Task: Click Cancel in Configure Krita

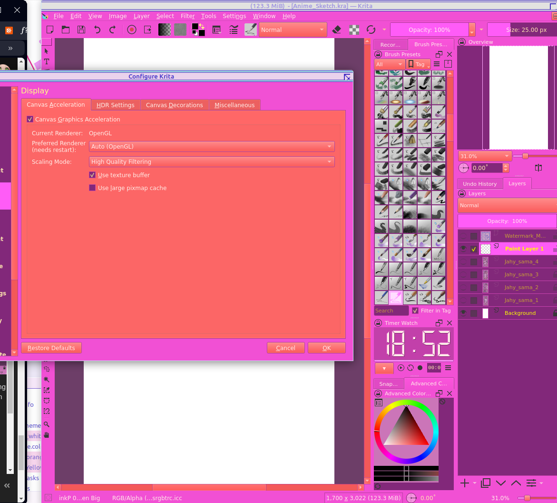Action: (285, 348)
